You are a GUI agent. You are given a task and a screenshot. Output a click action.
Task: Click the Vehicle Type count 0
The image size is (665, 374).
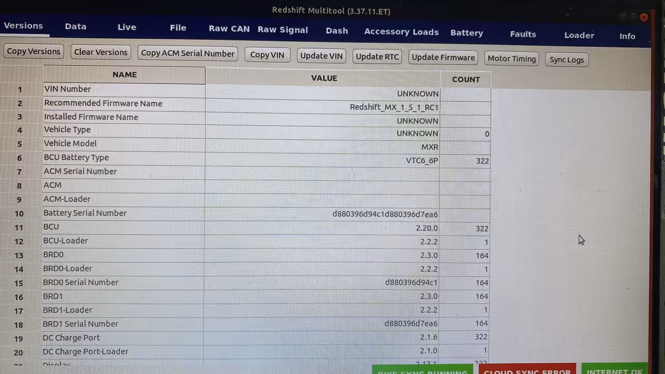(487, 134)
